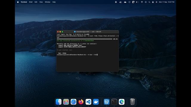Open the Window menu
Screen dimensions: 191x107
[47, 2]
